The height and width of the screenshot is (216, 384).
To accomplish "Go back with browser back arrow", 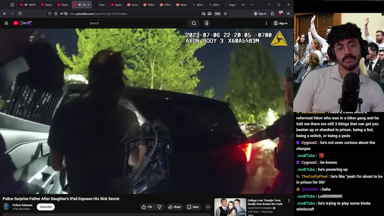I will coord(4,13).
